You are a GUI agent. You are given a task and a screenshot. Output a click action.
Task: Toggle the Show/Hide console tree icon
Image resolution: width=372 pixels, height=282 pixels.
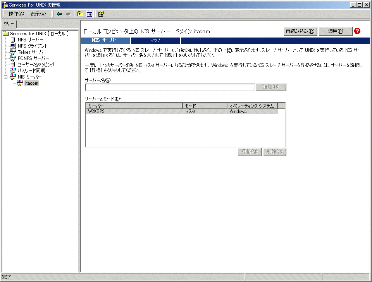90,14
